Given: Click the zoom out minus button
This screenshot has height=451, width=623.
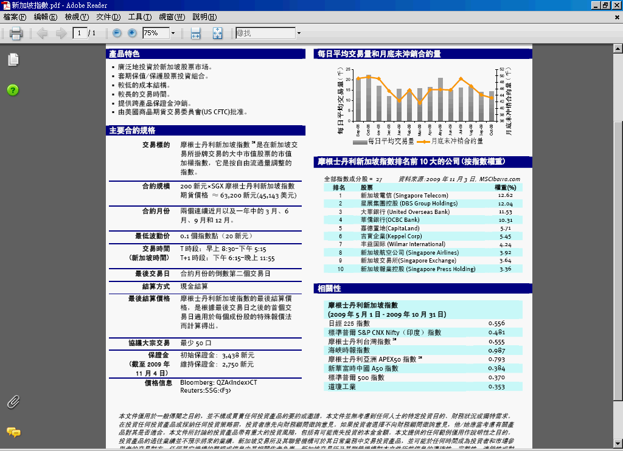Looking at the screenshot, I should click(117, 33).
